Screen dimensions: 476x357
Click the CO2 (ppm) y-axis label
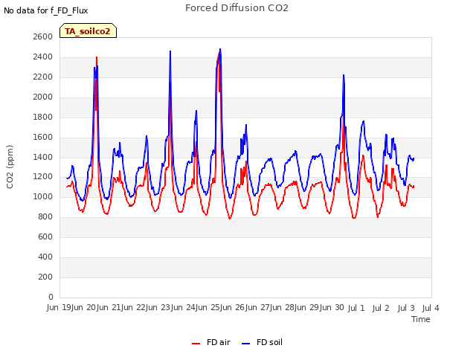10,167
